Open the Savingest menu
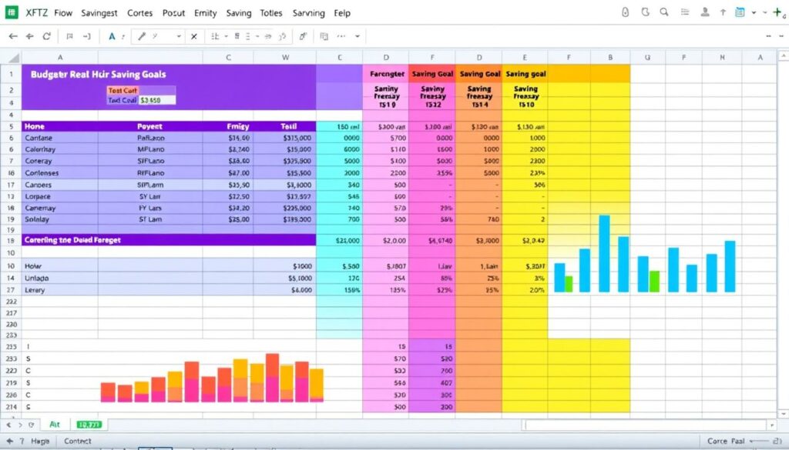This screenshot has width=789, height=450. [99, 13]
